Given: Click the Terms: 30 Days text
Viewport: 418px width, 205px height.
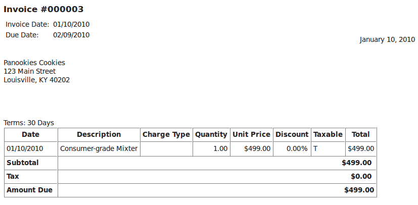Looking at the screenshot, I should point(29,123).
